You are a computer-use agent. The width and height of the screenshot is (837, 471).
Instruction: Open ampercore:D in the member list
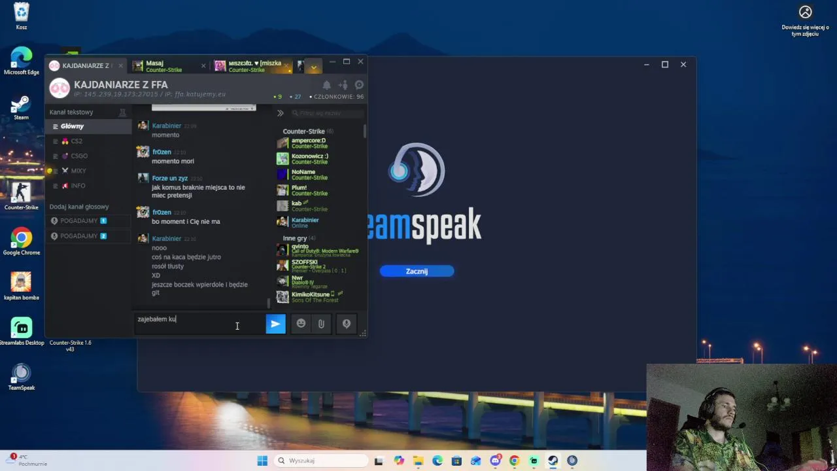point(318,143)
